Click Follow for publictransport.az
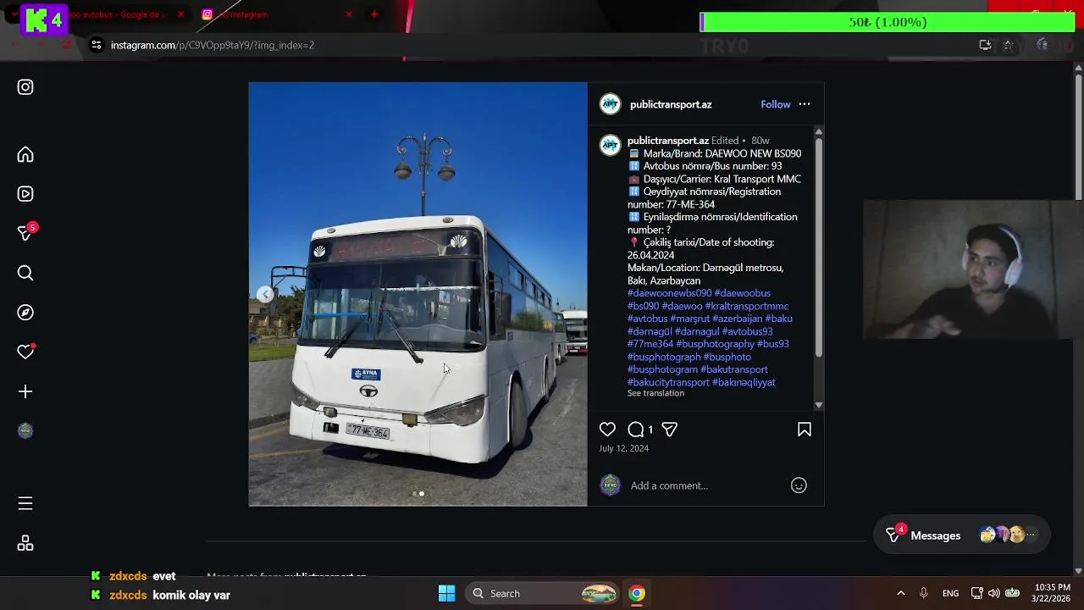Image resolution: width=1084 pixels, height=610 pixels. (776, 104)
